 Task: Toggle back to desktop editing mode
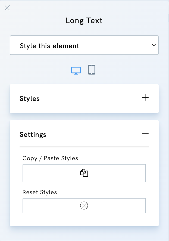click(x=76, y=70)
